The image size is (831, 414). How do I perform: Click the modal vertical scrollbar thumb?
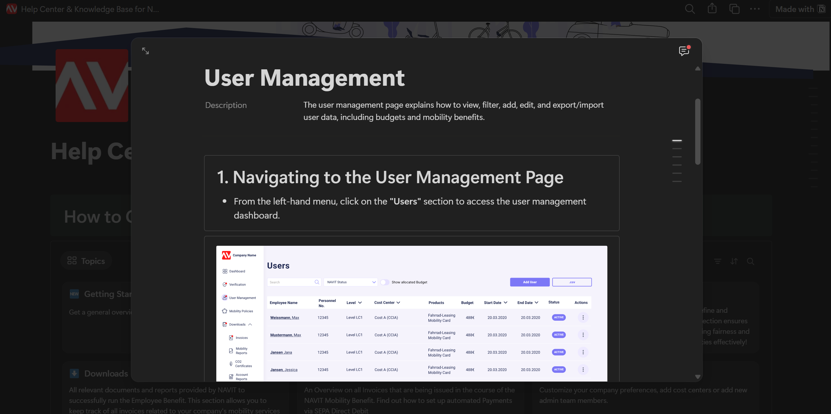coord(698,132)
